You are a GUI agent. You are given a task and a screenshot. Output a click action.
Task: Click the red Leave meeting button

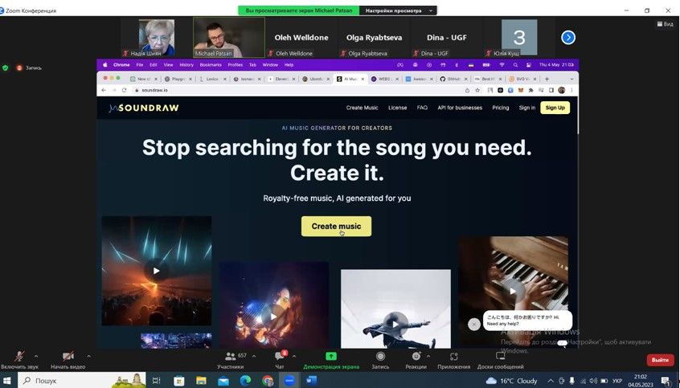coord(660,360)
